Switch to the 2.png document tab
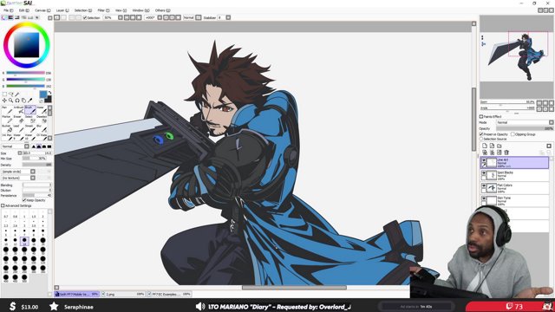This screenshot has width=555, height=312. pos(123,294)
